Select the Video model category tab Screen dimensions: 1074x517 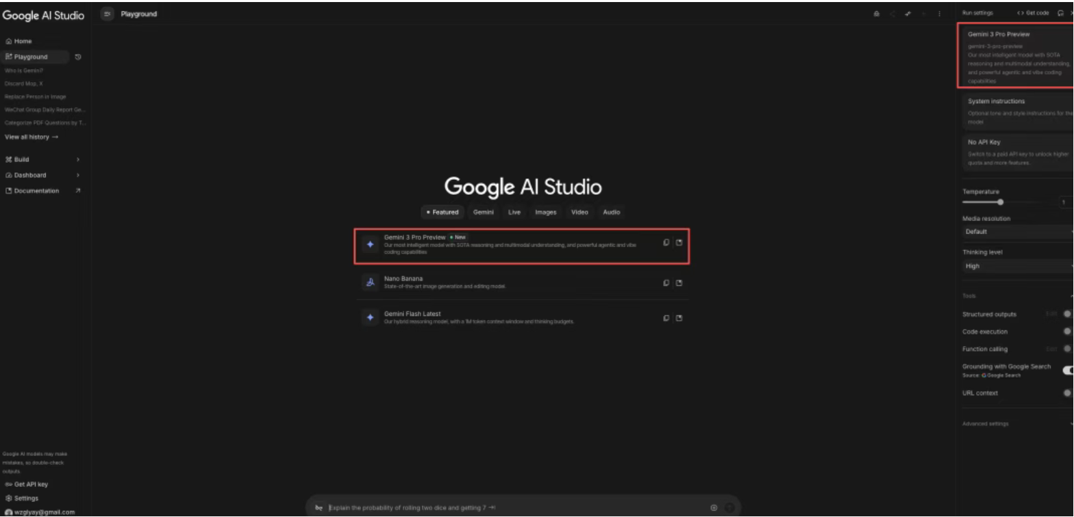point(579,212)
